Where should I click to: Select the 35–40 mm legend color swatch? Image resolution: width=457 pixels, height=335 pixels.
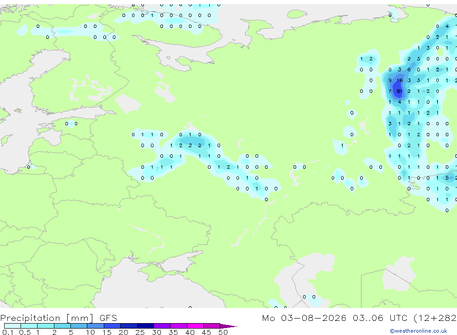179,326
